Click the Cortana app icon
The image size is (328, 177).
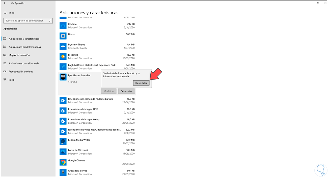pos(63,26)
